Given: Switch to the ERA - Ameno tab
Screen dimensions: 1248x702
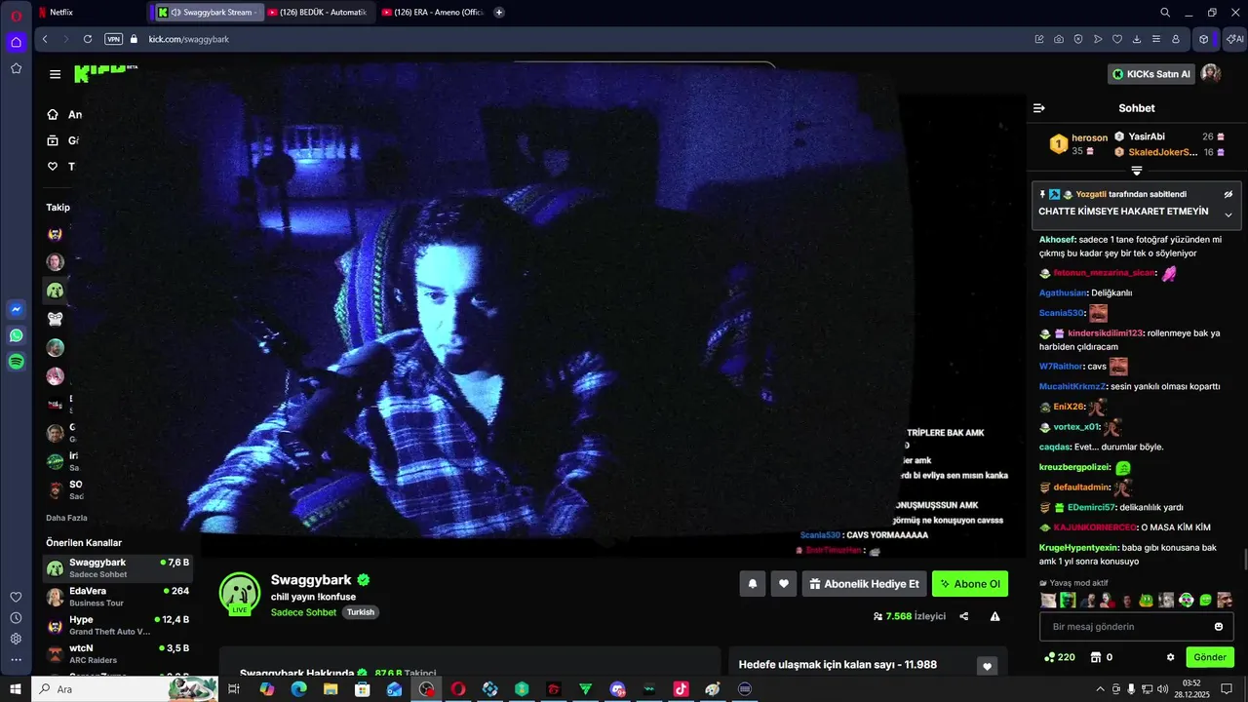Looking at the screenshot, I should pos(433,13).
